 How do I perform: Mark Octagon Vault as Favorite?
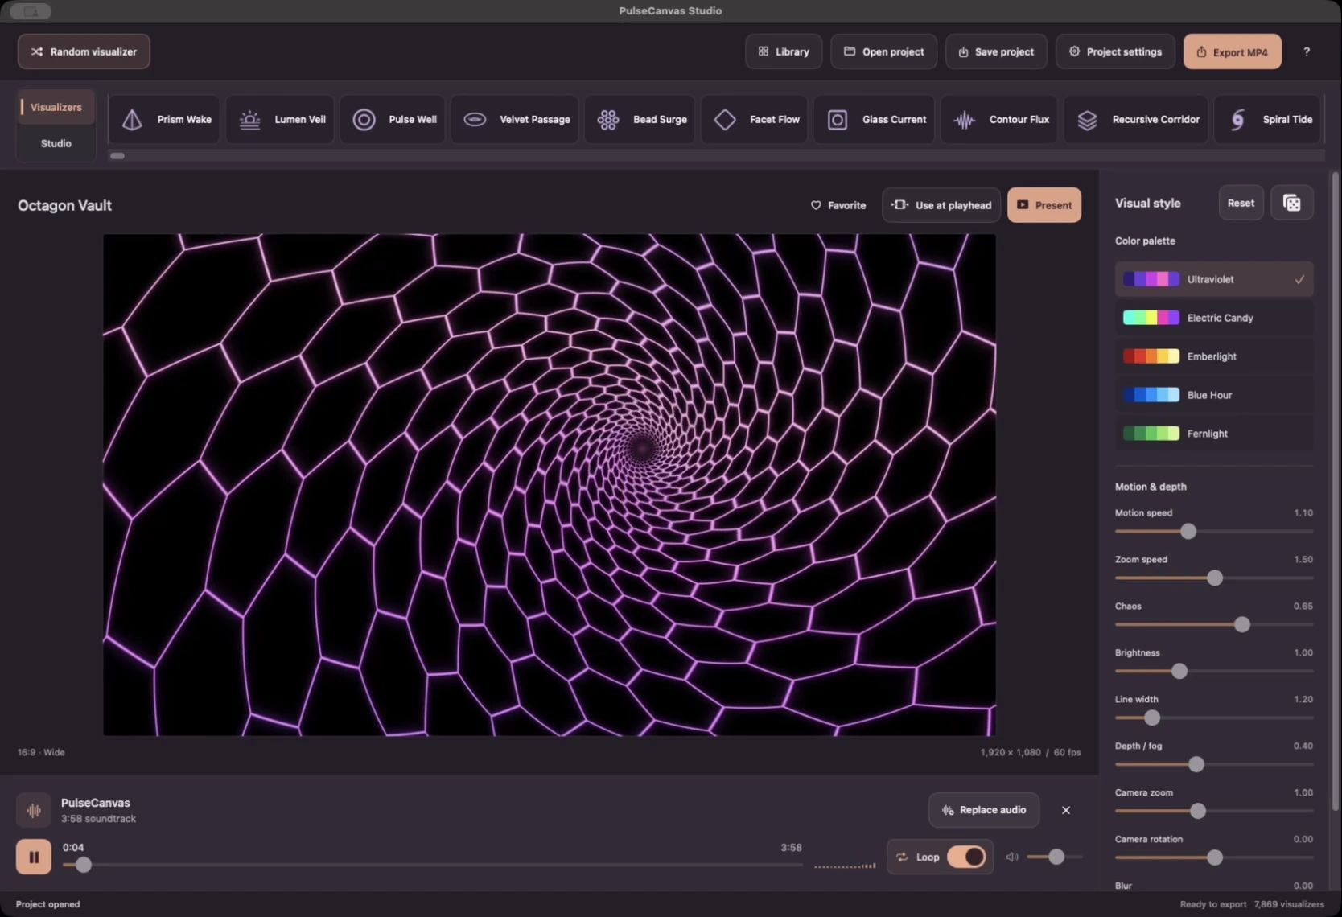point(838,205)
